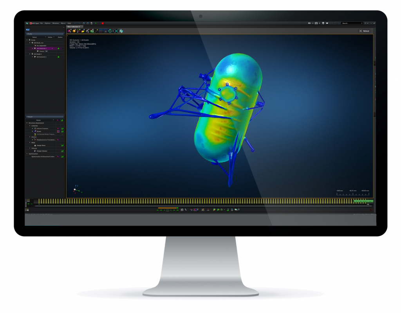Click the All button beside Events
This screenshot has height=313, width=401.
[x=46, y=51]
